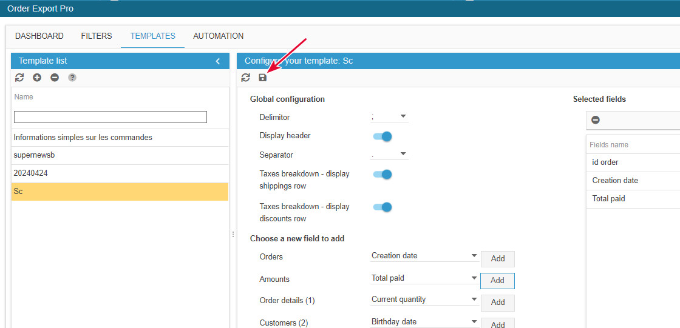Add a new template with plus icon
Image resolution: width=680 pixels, height=328 pixels.
[x=37, y=78]
